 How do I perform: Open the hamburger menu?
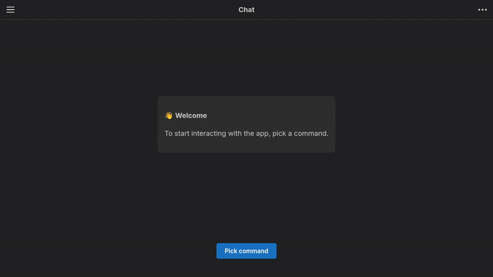coord(10,10)
